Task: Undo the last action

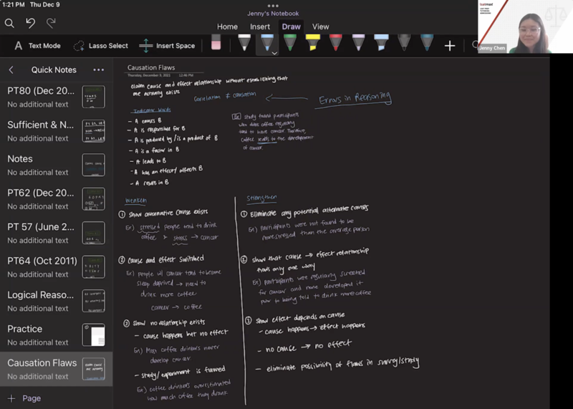Action: pyautogui.click(x=30, y=23)
